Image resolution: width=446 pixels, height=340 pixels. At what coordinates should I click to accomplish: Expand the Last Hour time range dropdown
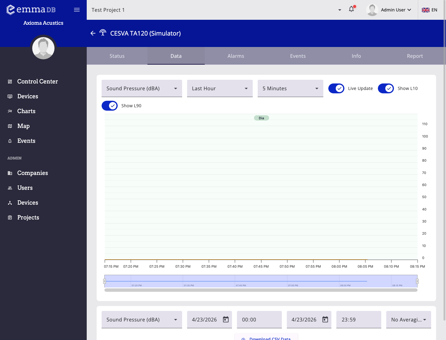pos(220,88)
